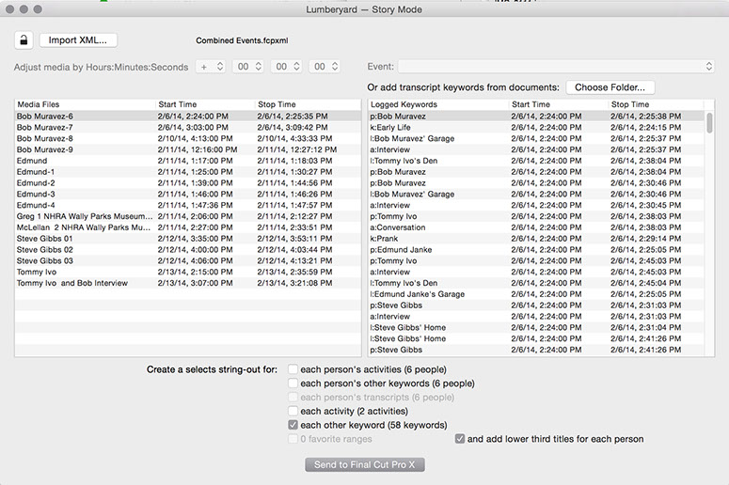
Task: Click the 2/12/14, 3:53:11 PM stop time
Action: click(294, 239)
